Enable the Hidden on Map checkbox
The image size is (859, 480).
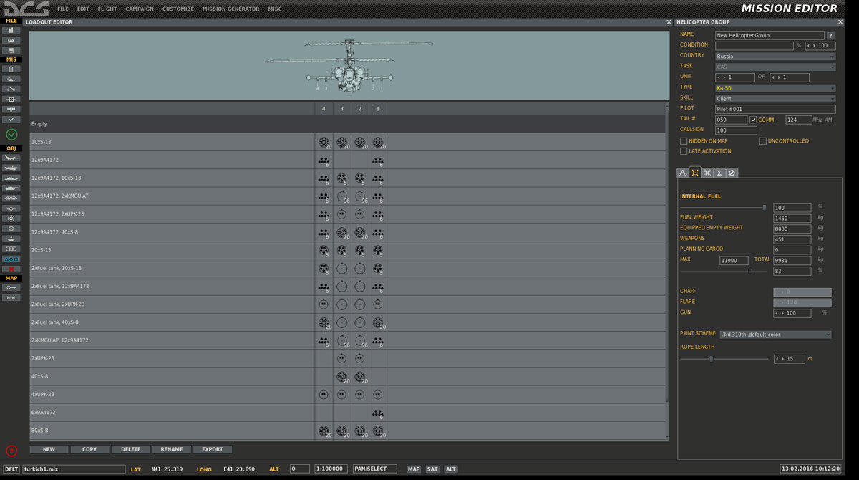[684, 141]
